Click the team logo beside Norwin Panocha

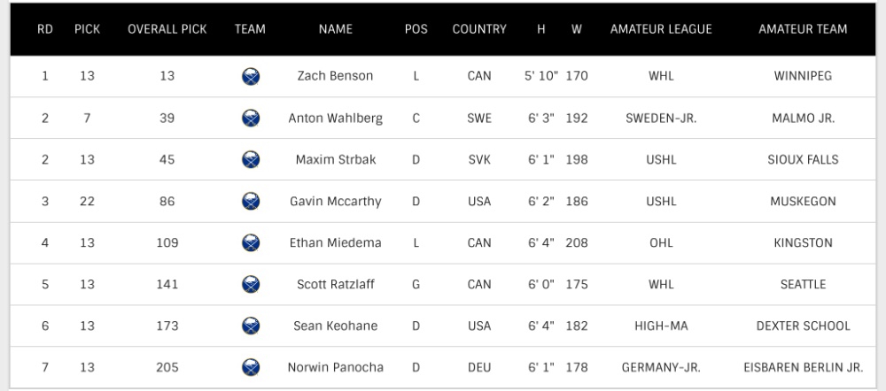251,367
